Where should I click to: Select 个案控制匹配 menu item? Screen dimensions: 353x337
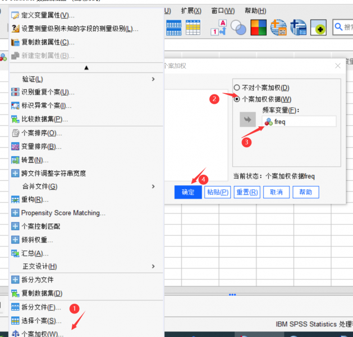[x=86, y=226]
